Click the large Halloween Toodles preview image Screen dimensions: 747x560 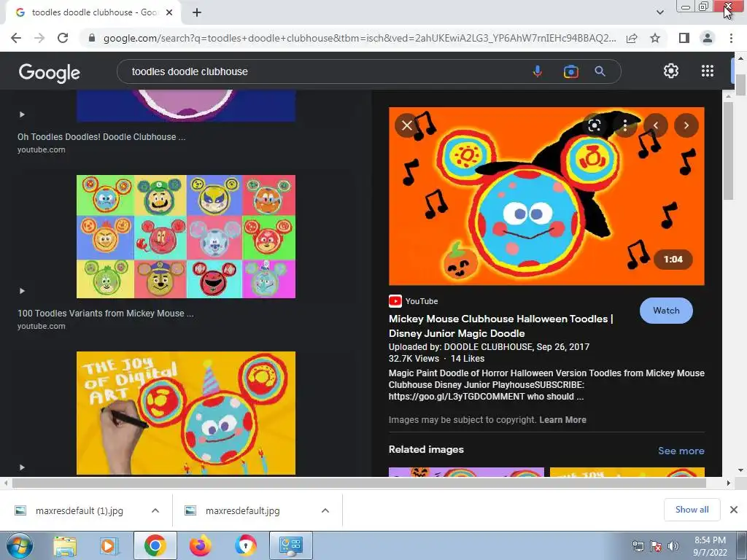(x=546, y=196)
